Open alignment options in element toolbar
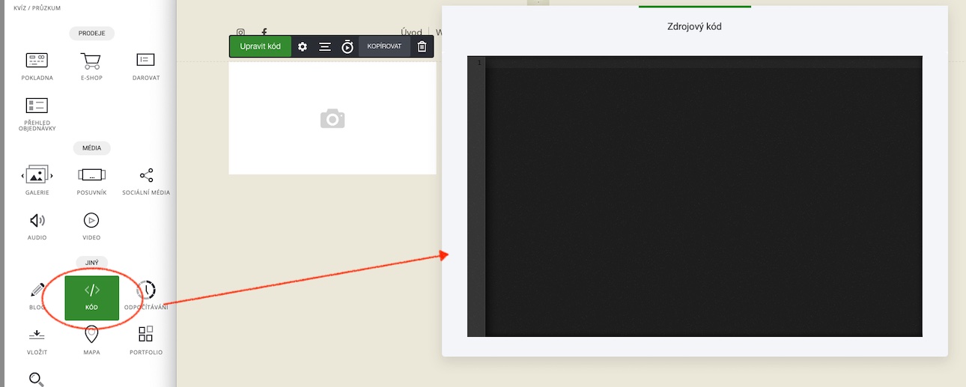 pyautogui.click(x=325, y=46)
